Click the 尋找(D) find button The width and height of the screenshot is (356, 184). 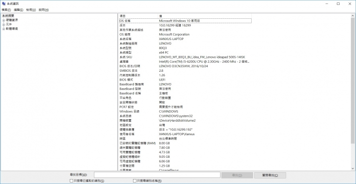coord(237,175)
